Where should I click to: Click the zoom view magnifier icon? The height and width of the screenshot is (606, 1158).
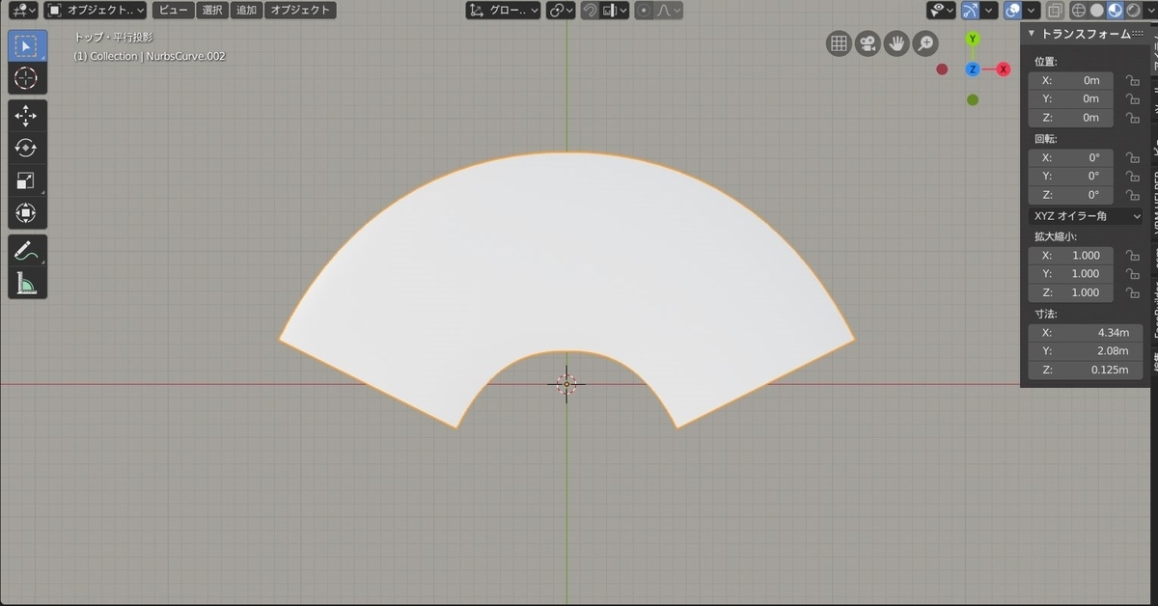click(925, 43)
